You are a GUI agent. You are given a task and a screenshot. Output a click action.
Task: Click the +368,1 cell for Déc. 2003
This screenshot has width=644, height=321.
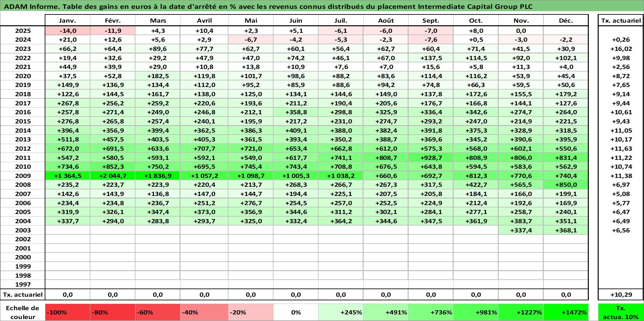coord(566,230)
